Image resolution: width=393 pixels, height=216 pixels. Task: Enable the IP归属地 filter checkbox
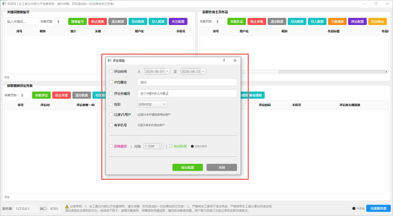(x=111, y=82)
